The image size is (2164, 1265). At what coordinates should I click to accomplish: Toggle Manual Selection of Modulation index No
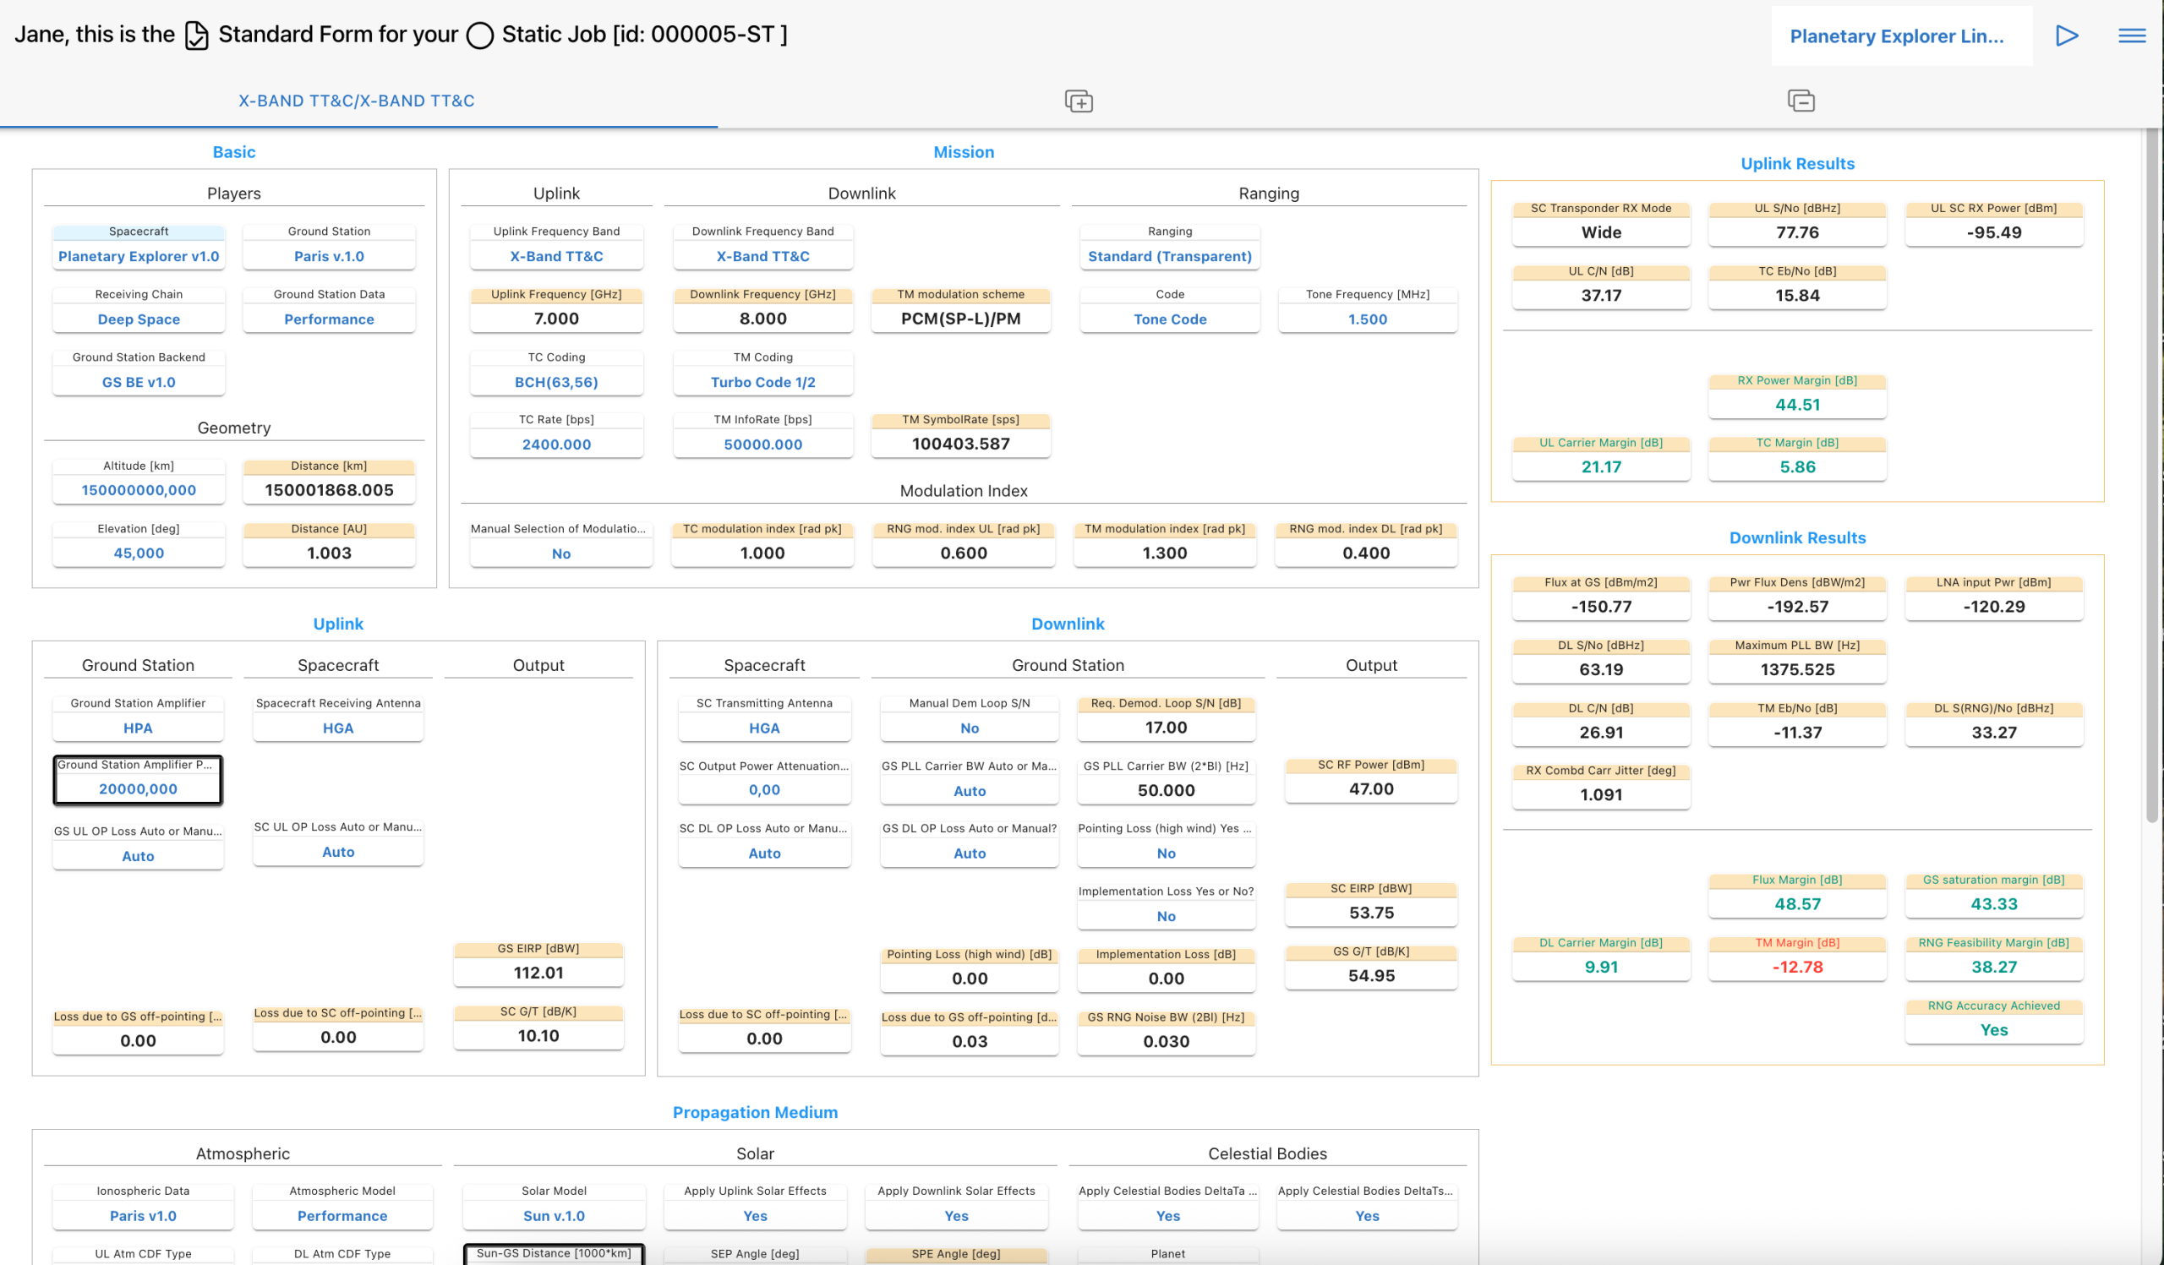point(560,553)
